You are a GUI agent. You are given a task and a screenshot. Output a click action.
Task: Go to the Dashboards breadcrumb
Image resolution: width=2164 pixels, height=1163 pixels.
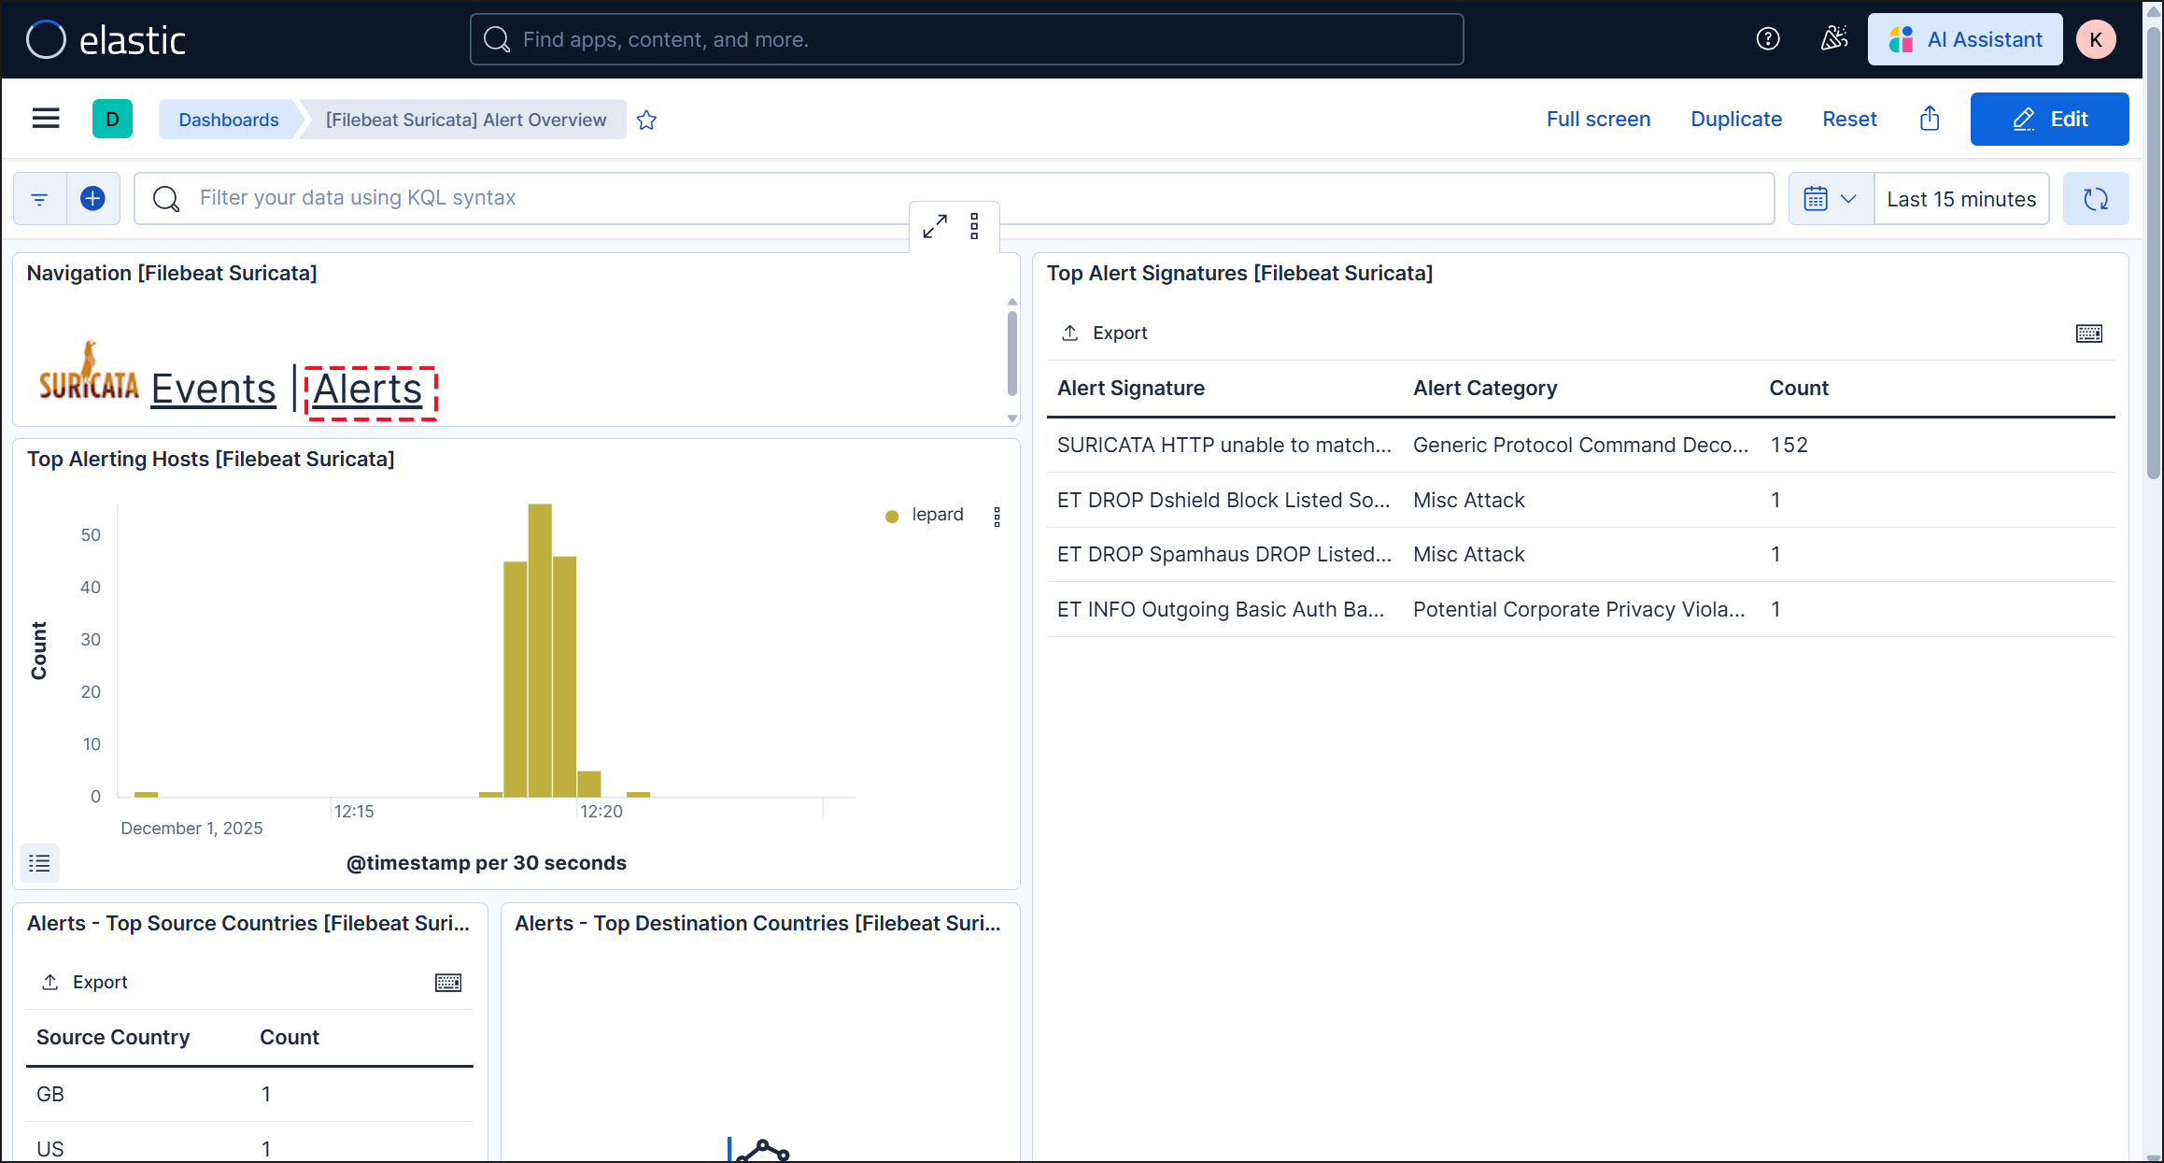[228, 120]
